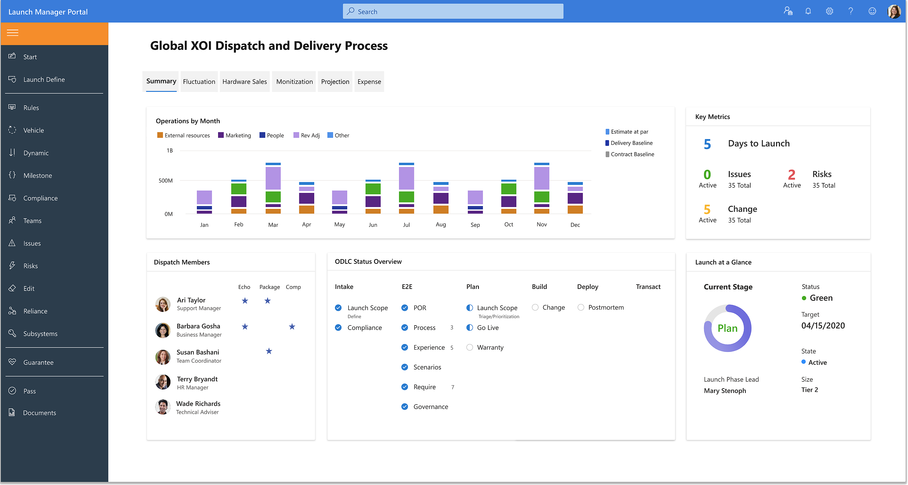
Task: Toggle the Process checkmark
Action: click(405, 328)
